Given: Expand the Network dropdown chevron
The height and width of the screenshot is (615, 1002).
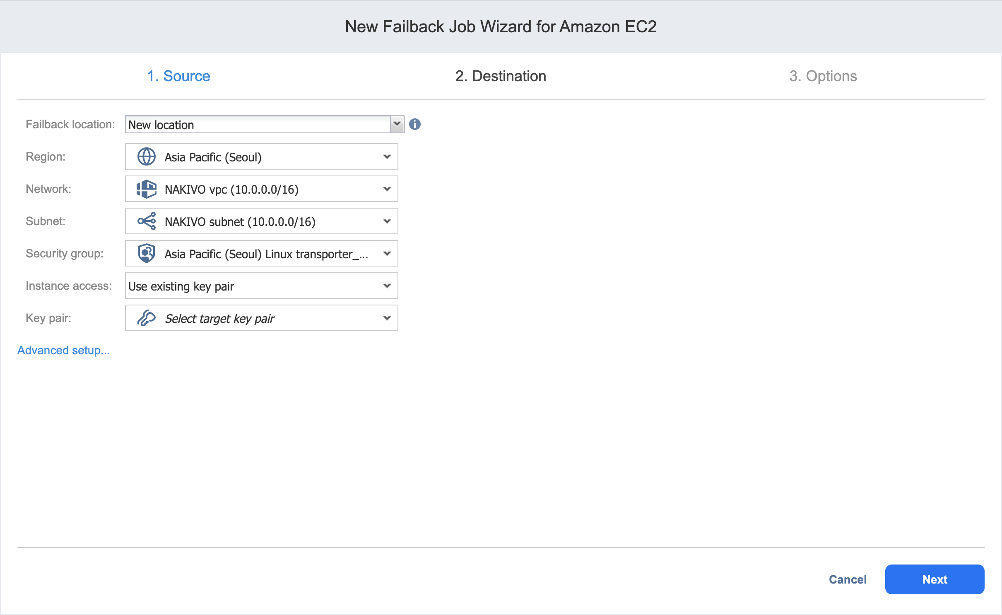Looking at the screenshot, I should click(387, 189).
